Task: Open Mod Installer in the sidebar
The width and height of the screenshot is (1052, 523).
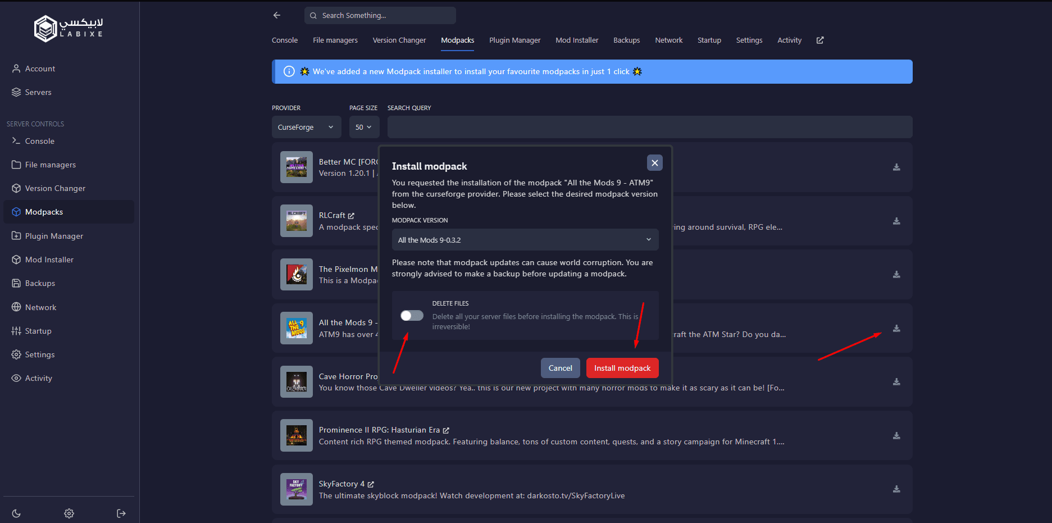Action: [x=69, y=260]
